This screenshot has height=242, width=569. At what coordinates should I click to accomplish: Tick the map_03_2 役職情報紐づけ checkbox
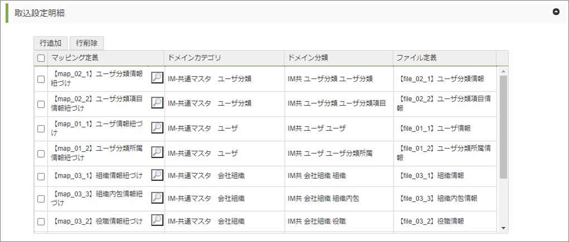(41, 221)
